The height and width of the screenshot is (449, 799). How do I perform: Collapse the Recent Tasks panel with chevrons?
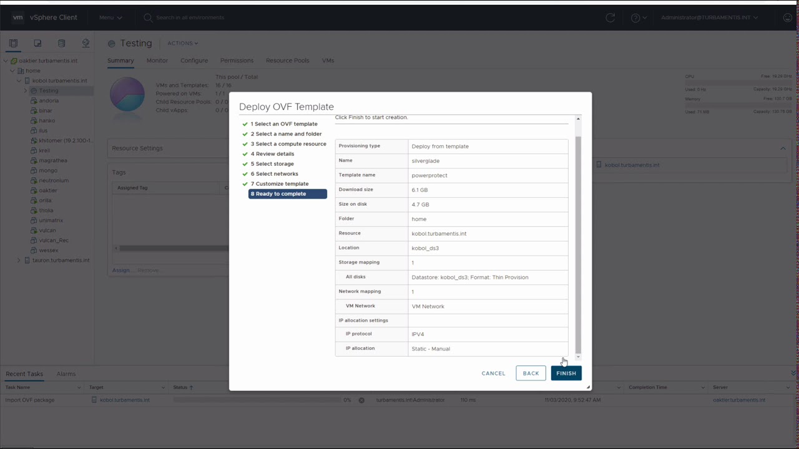(x=793, y=374)
